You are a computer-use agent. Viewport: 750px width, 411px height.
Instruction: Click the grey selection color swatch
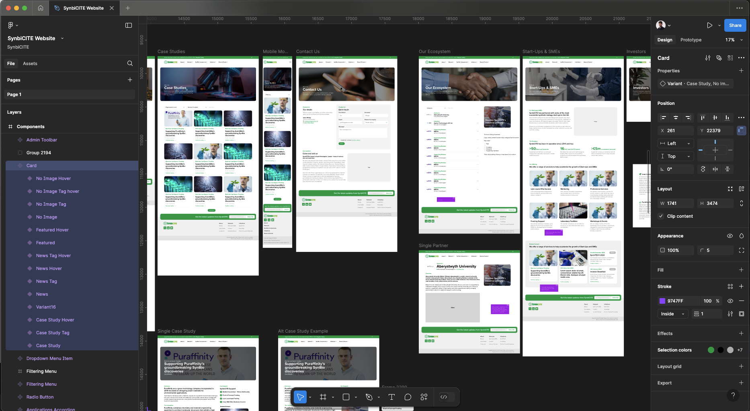pyautogui.click(x=730, y=350)
